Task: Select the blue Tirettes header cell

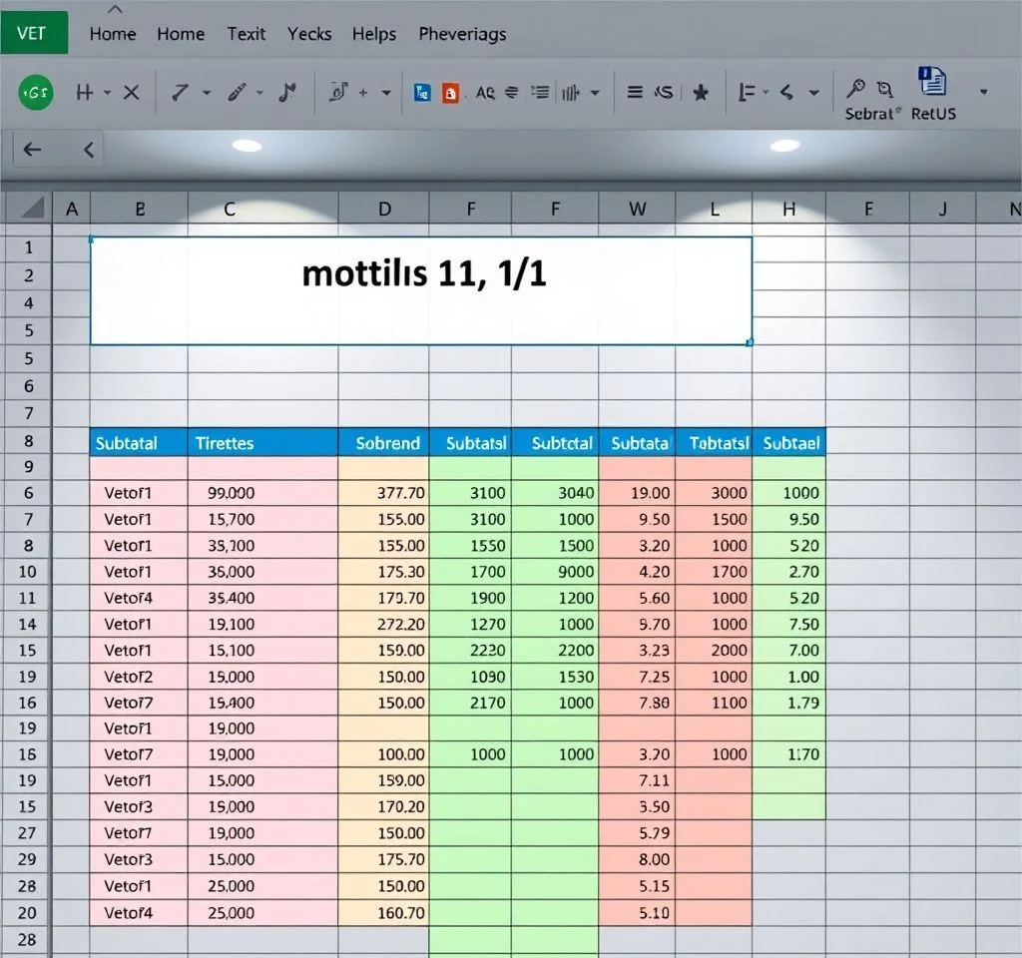Action: 225,443
